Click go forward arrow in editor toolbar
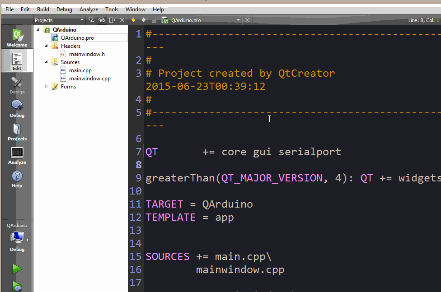The width and height of the screenshot is (441, 292). [x=144, y=20]
